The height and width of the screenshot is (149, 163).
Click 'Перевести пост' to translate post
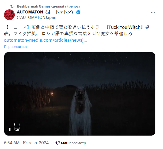tap(16, 47)
